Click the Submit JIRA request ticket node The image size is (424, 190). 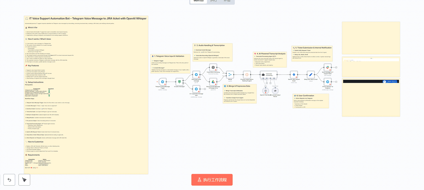(294, 75)
